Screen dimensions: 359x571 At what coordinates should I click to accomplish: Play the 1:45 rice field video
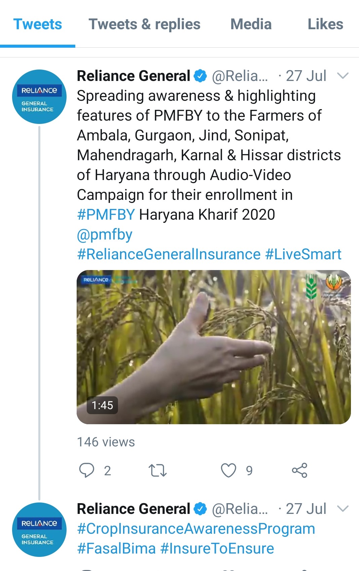(x=213, y=347)
